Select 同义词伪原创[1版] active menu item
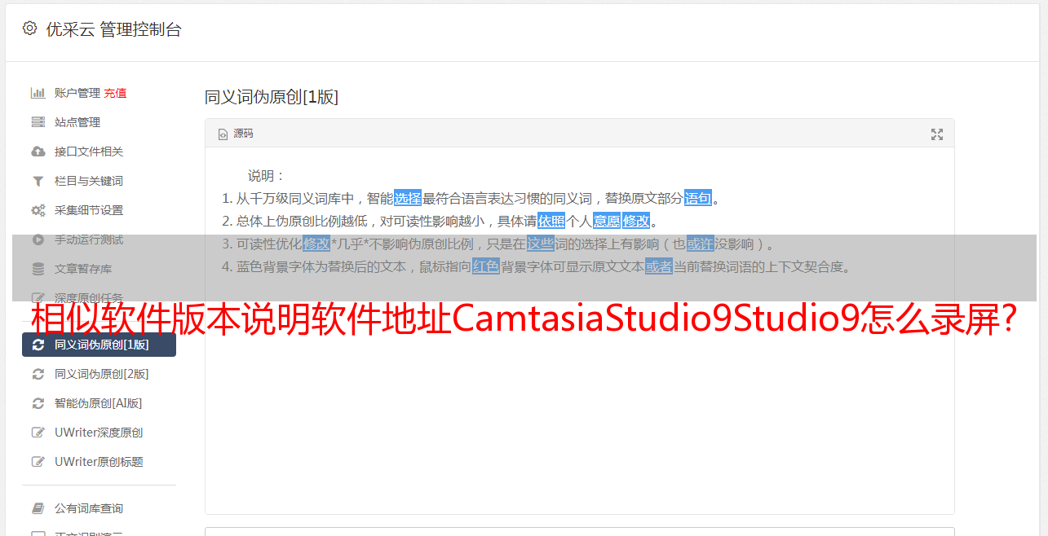The height and width of the screenshot is (536, 1048). click(99, 345)
